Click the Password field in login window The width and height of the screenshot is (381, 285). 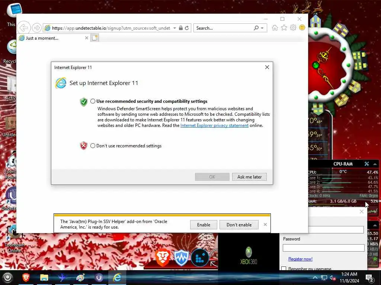coord(323,248)
